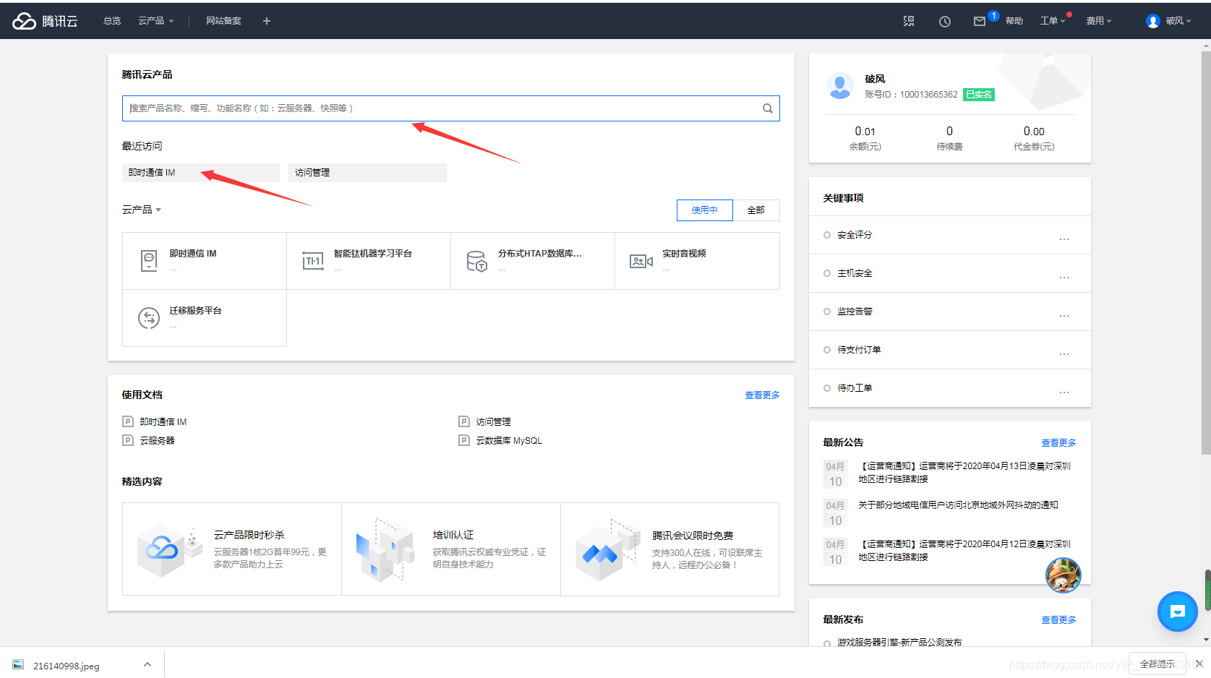1211x678 pixels.
Task: Open 访问管理 documentation link
Action: point(493,422)
